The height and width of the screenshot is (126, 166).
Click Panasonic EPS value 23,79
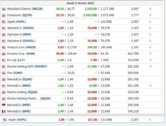(x=60, y=15)
